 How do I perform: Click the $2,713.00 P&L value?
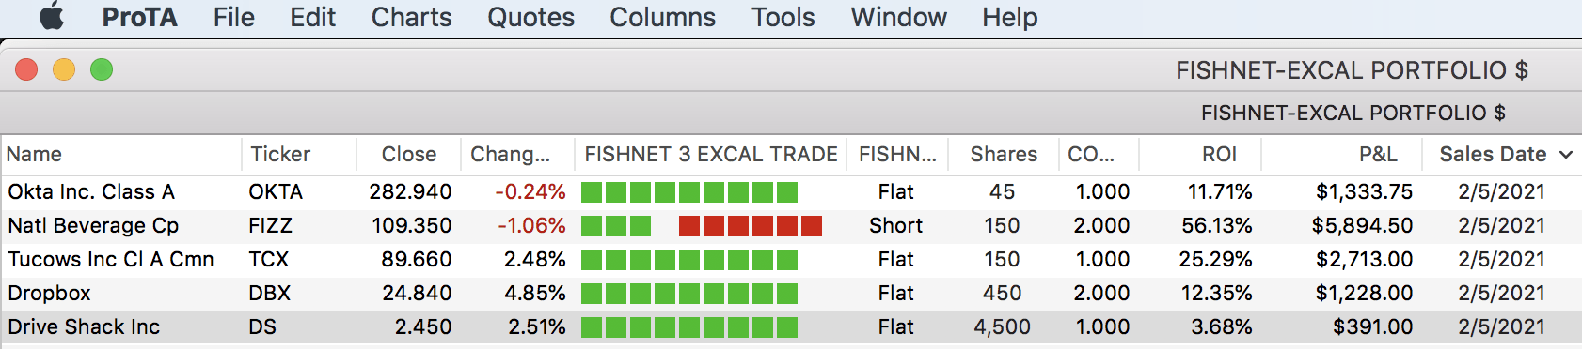[1364, 259]
